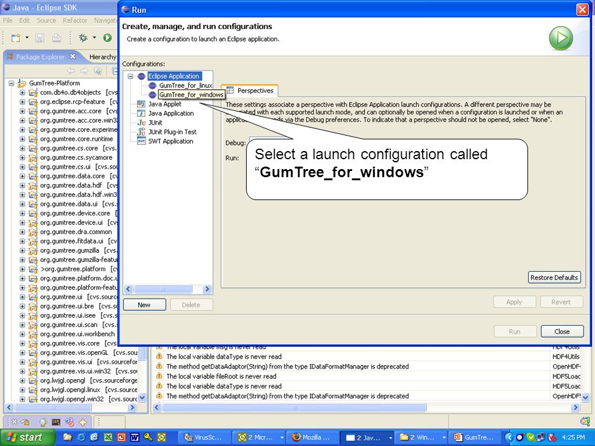This screenshot has width=595, height=446.
Task: Open the Source menu
Action: (x=46, y=20)
